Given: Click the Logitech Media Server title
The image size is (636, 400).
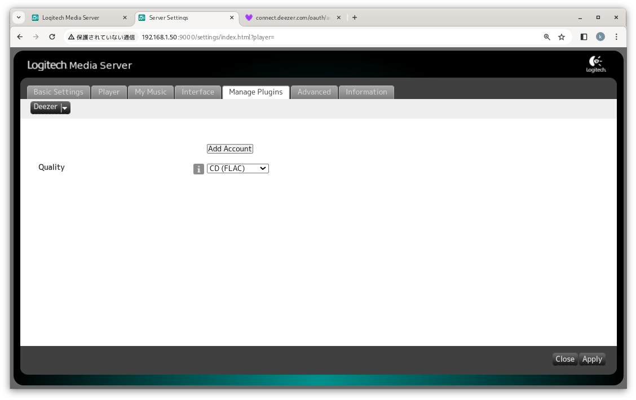Looking at the screenshot, I should pyautogui.click(x=79, y=65).
